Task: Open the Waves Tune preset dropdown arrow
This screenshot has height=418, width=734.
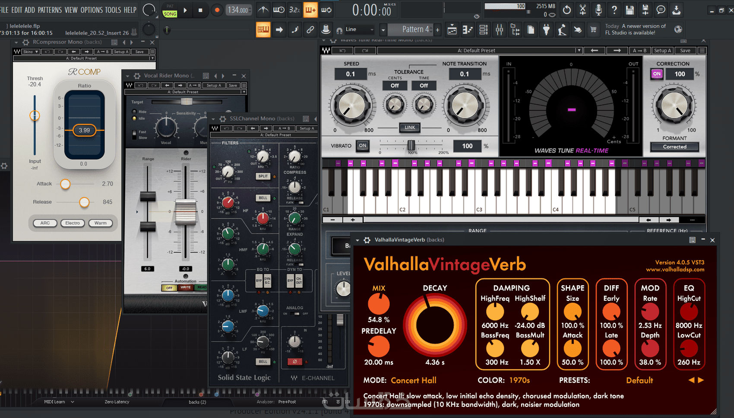Action: click(x=578, y=50)
